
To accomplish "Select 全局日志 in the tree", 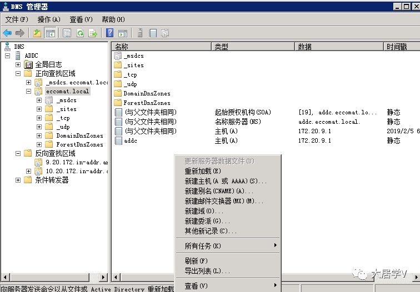I will coord(48,64).
